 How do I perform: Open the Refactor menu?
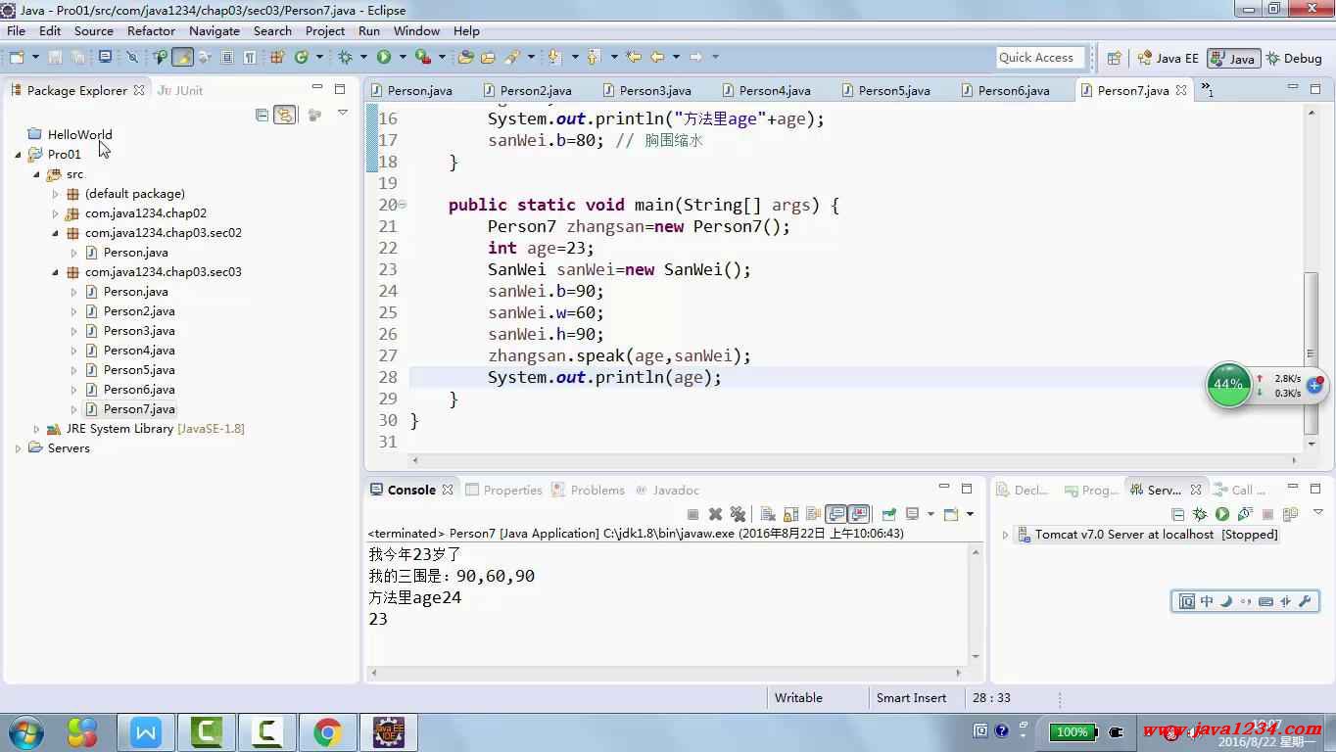151,31
